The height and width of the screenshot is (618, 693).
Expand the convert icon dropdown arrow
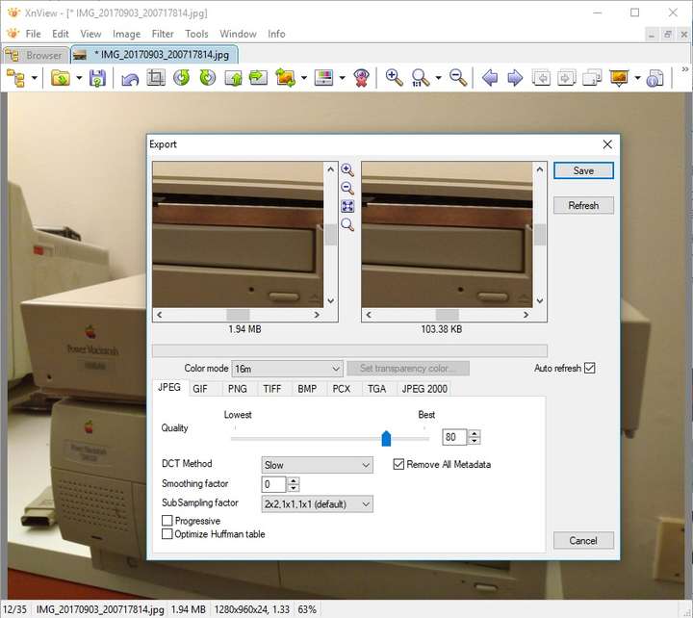tap(304, 78)
